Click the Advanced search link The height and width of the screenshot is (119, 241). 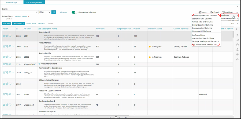pyautogui.click(x=64, y=12)
